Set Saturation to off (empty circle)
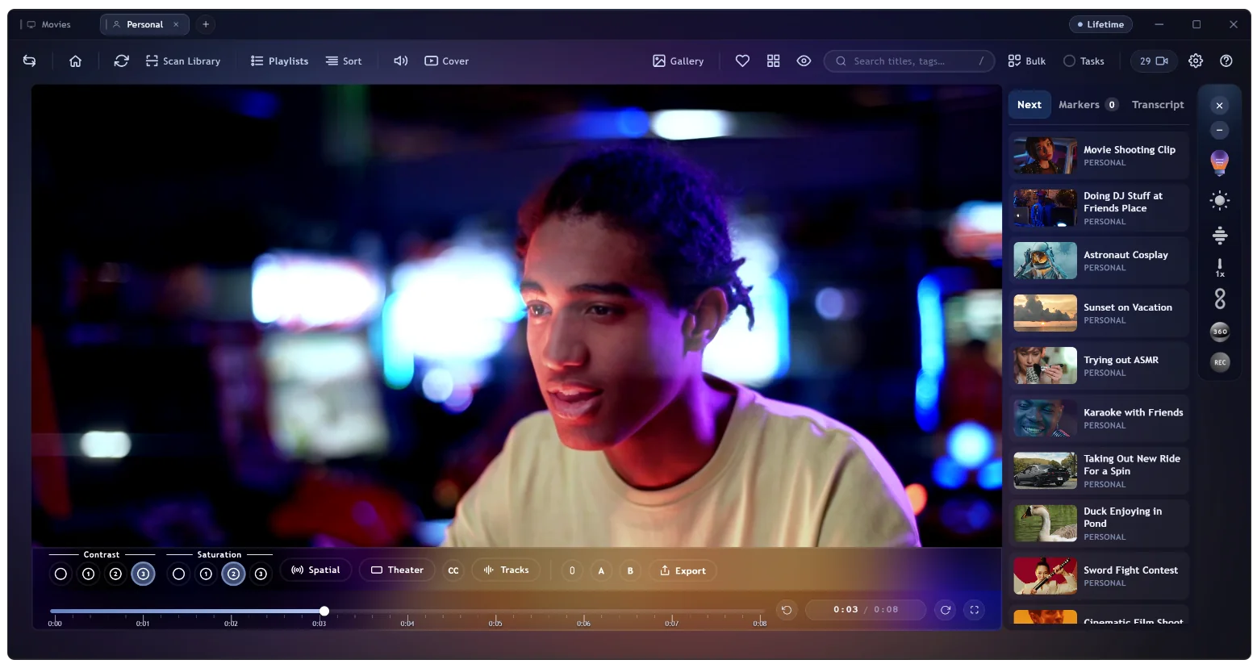This screenshot has width=1257, height=664. click(x=179, y=574)
